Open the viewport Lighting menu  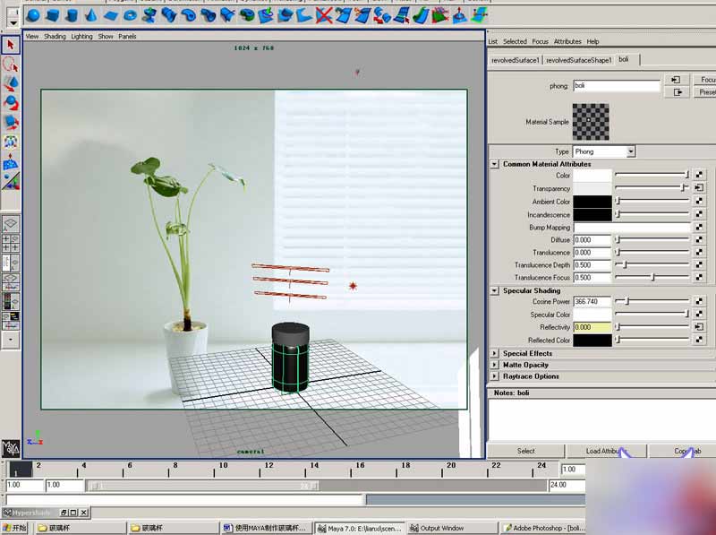click(81, 36)
